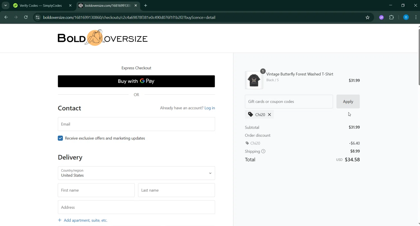
Task: Click the $8.99 shipping cost
Action: (355, 151)
